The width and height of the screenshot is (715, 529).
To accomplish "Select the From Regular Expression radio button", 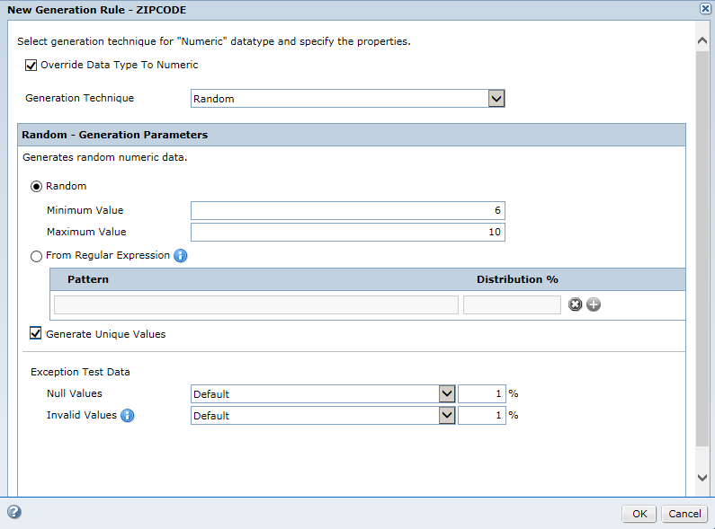I will coord(36,256).
